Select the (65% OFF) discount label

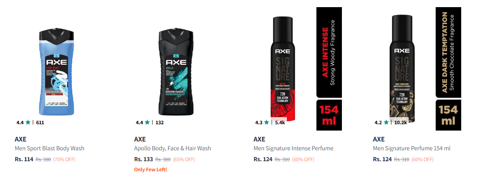(184, 160)
